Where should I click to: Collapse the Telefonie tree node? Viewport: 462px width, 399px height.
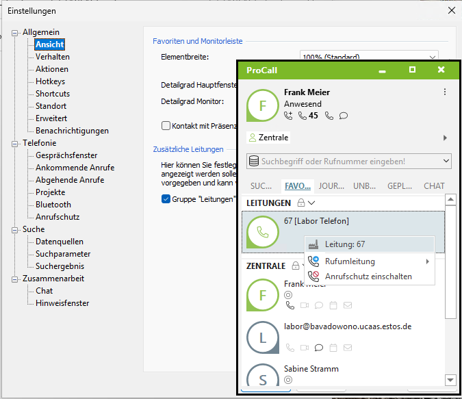[15, 143]
